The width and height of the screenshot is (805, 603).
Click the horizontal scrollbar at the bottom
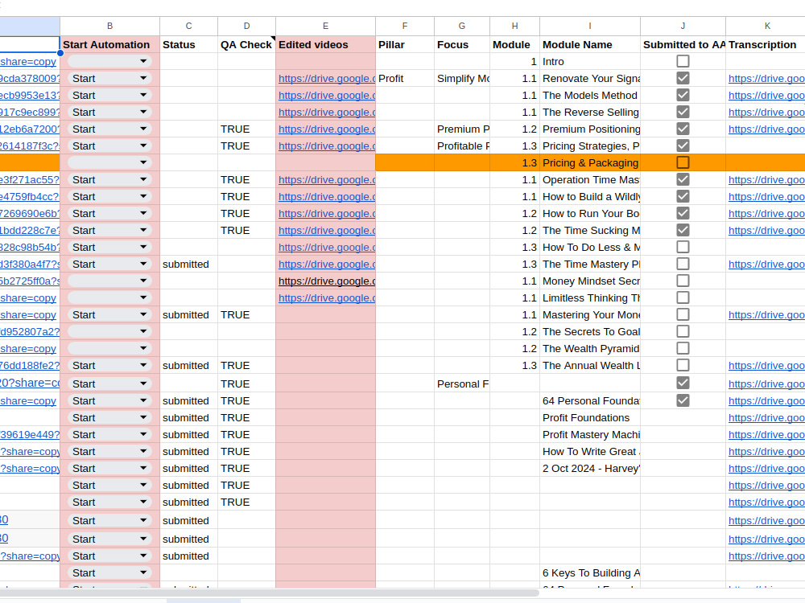pyautogui.click(x=269, y=593)
